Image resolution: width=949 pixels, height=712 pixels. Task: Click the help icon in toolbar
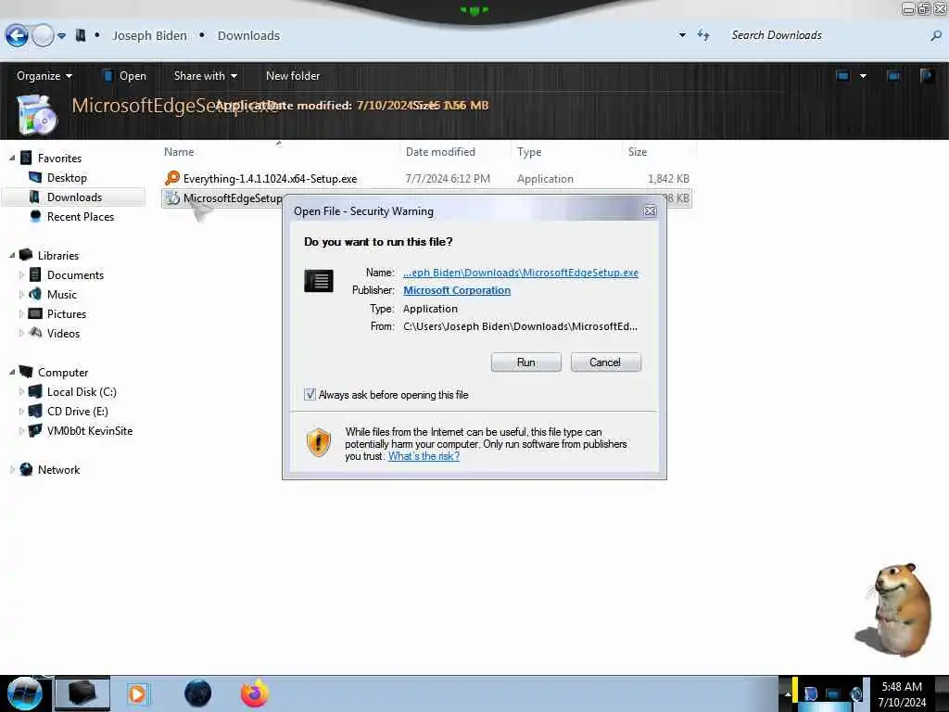(x=927, y=76)
